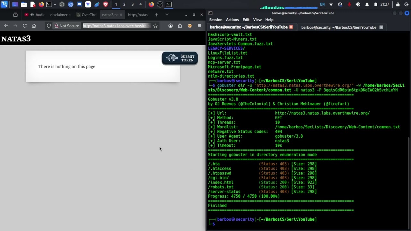Open the terminal Help menu

[269, 20]
